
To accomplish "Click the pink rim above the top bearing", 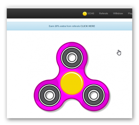I will click(72, 44).
